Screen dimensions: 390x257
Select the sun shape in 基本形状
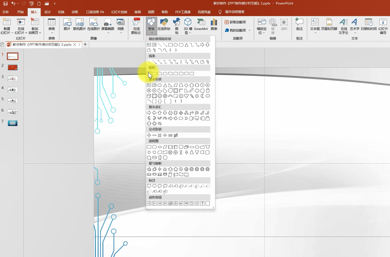[x=197, y=96]
